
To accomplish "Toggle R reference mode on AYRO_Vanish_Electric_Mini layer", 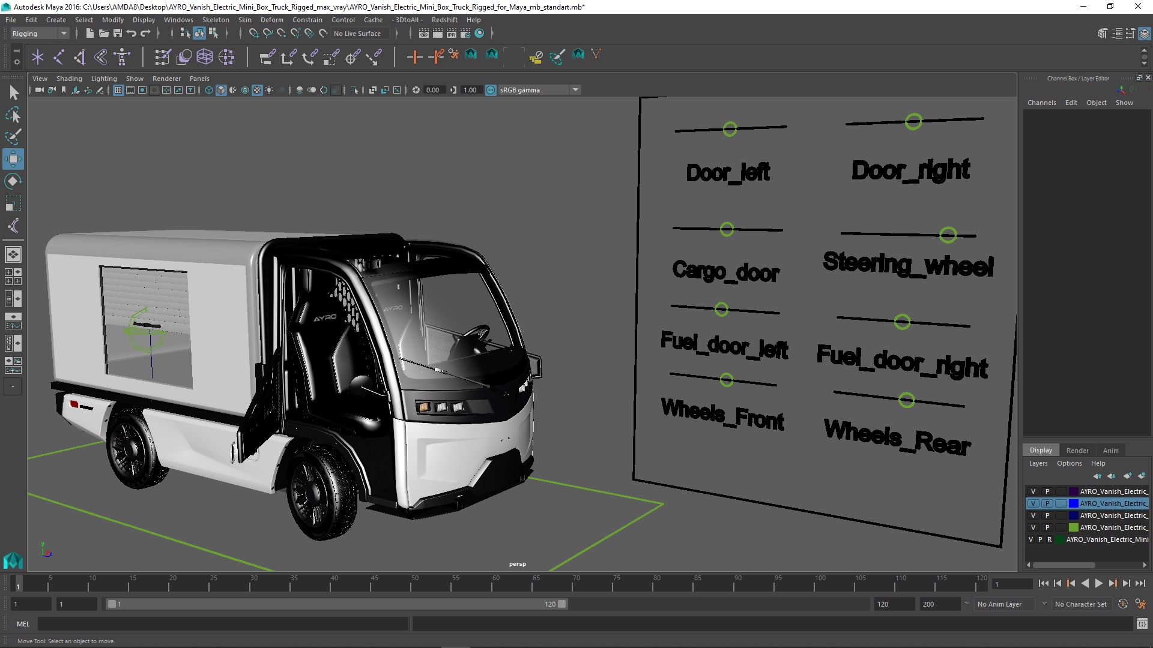I will pos(1049,539).
